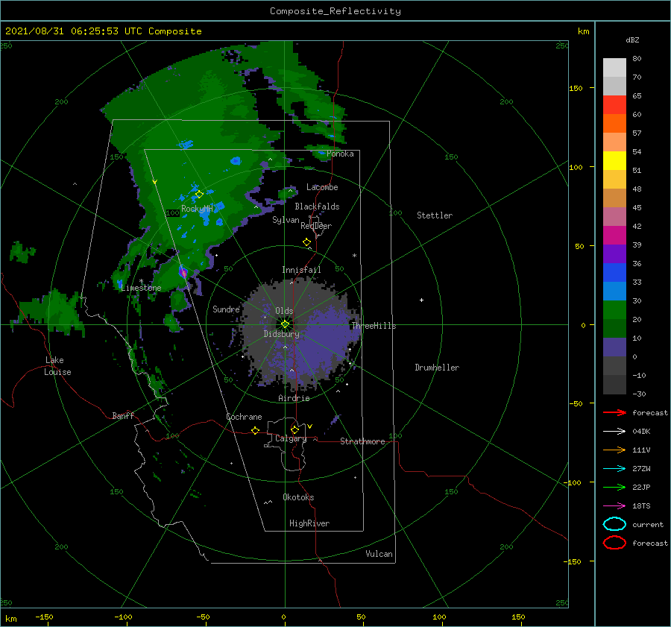This screenshot has width=671, height=627.
Task: Click the magenta storm cell near Limestone
Action: (x=183, y=272)
